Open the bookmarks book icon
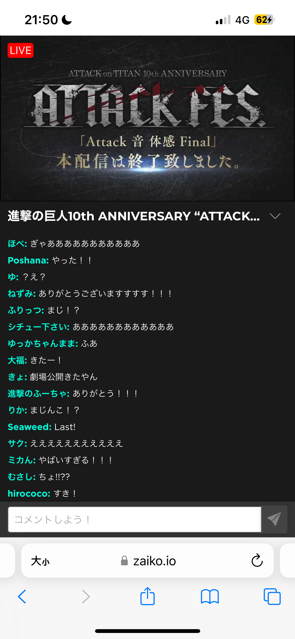Viewport: 295px width, 639px height. (210, 597)
